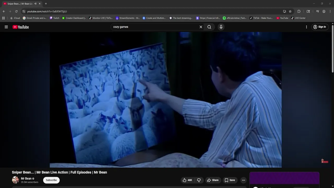Sign in to YouTube
Image resolution: width=334 pixels, height=188 pixels.
pos(320,27)
